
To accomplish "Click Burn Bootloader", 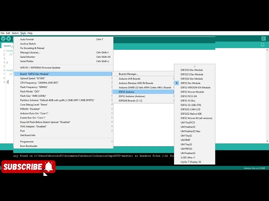I will pos(63,146).
